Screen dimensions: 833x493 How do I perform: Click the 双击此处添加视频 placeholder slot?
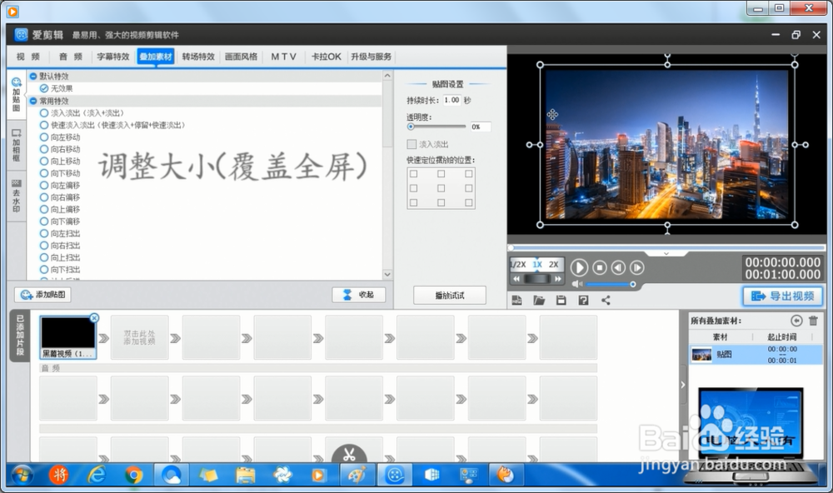click(139, 337)
